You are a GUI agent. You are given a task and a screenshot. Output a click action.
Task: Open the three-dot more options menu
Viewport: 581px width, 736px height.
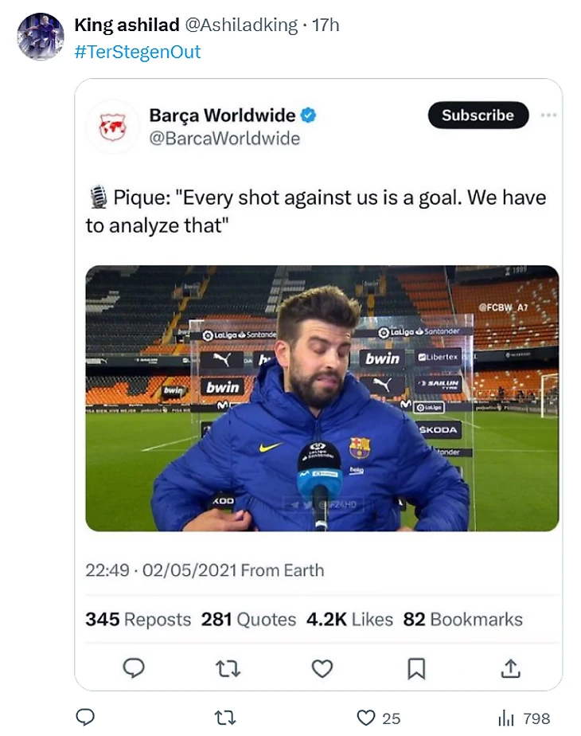click(548, 115)
